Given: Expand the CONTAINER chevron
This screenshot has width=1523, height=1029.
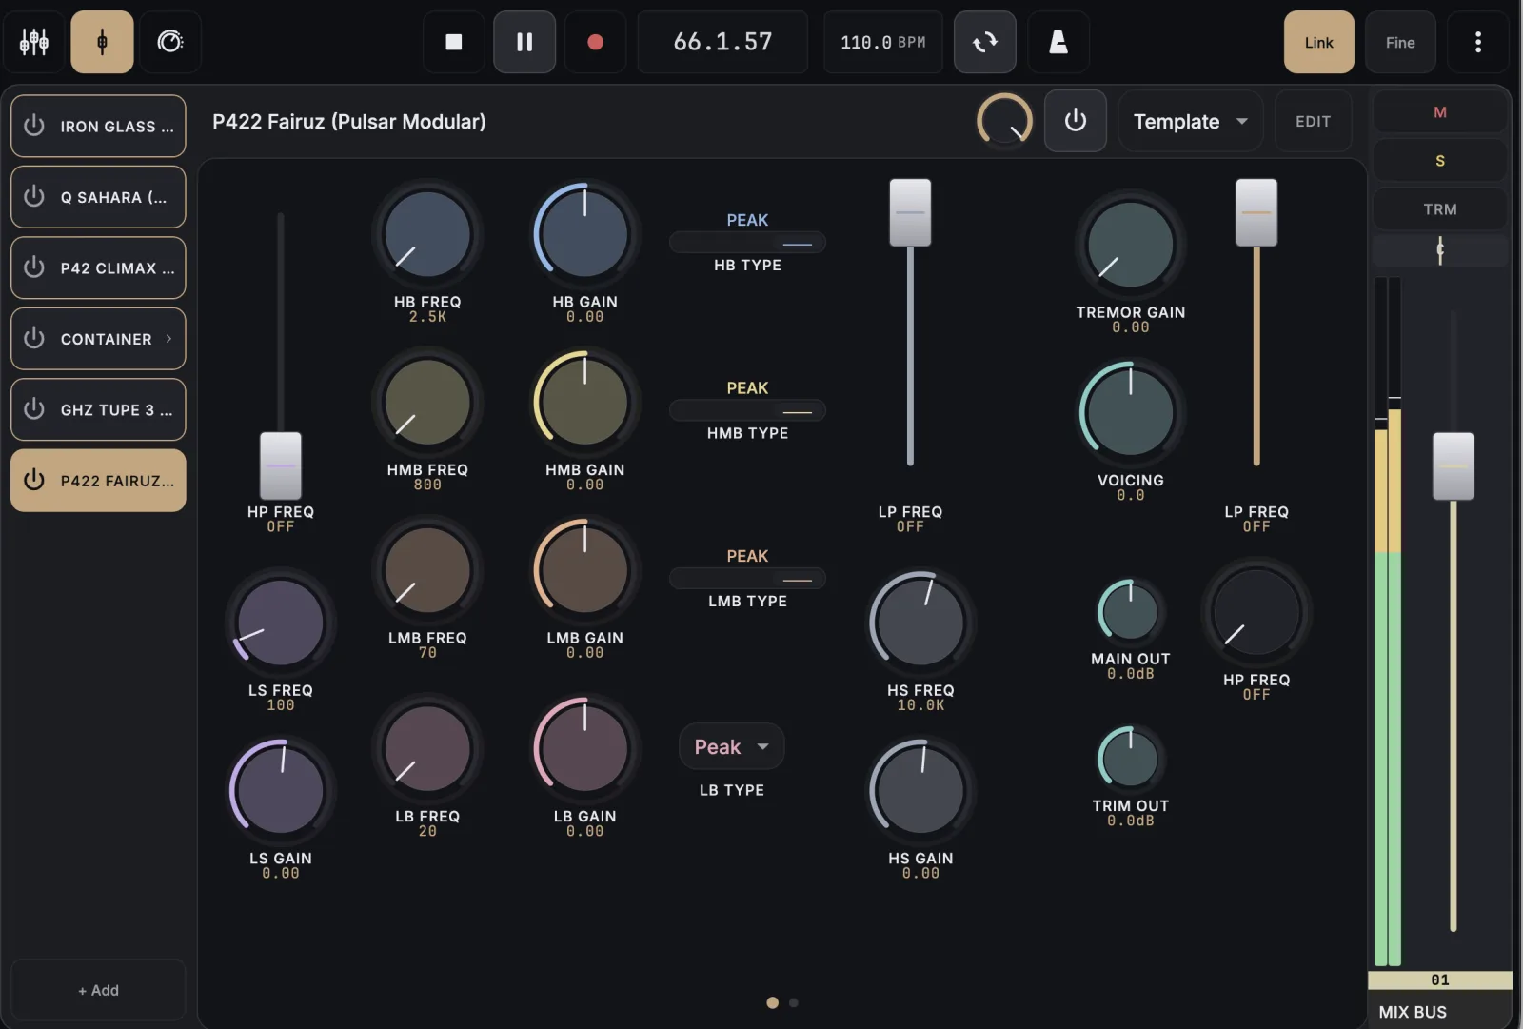Looking at the screenshot, I should [169, 338].
